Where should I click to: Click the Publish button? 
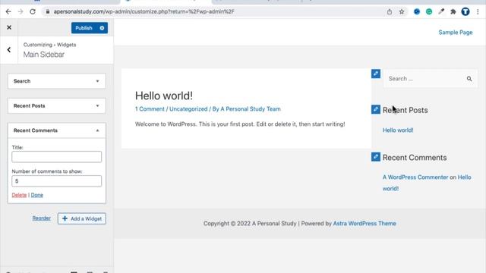pyautogui.click(x=84, y=28)
